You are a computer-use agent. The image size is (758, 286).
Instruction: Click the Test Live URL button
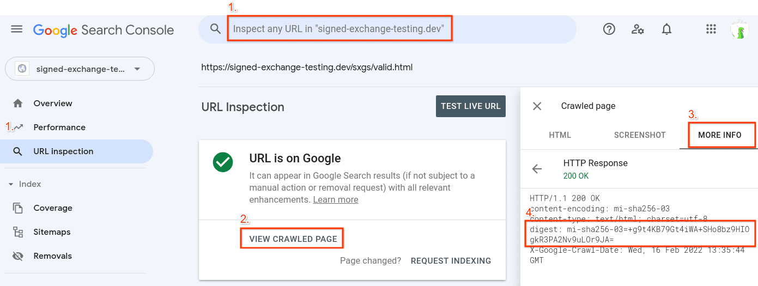(x=471, y=106)
